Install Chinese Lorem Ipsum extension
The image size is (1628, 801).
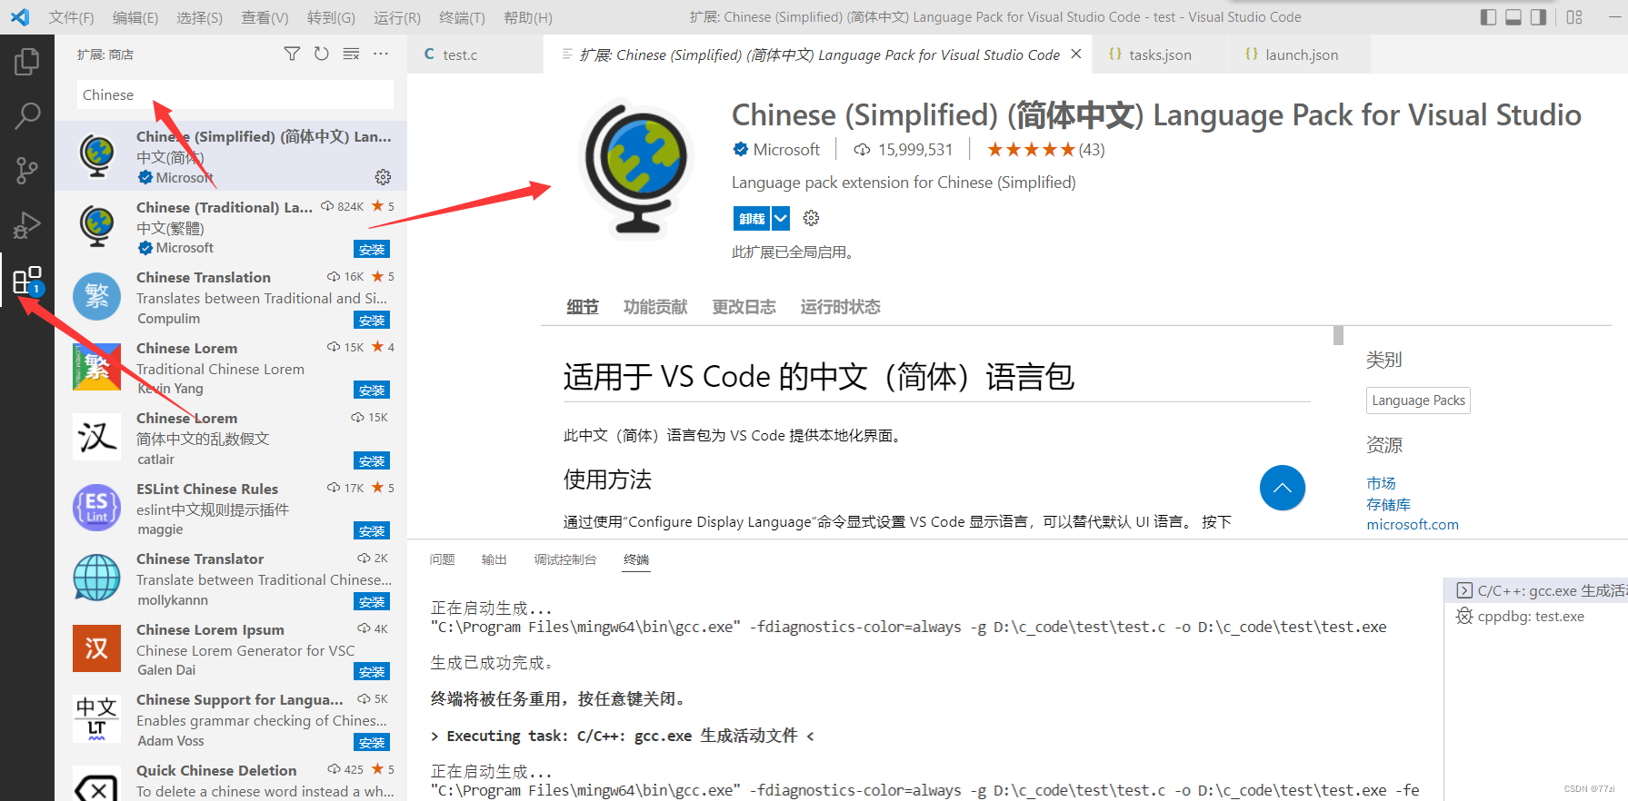click(x=372, y=672)
